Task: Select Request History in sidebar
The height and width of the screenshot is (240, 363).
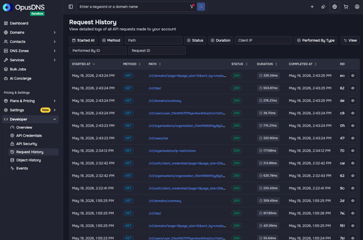Action: [x=34, y=152]
